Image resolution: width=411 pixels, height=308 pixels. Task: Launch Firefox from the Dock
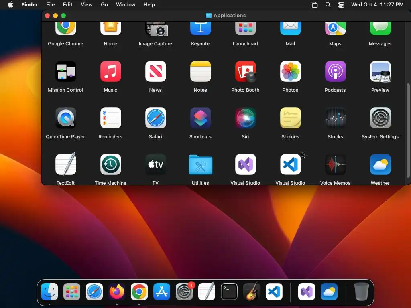point(117,292)
